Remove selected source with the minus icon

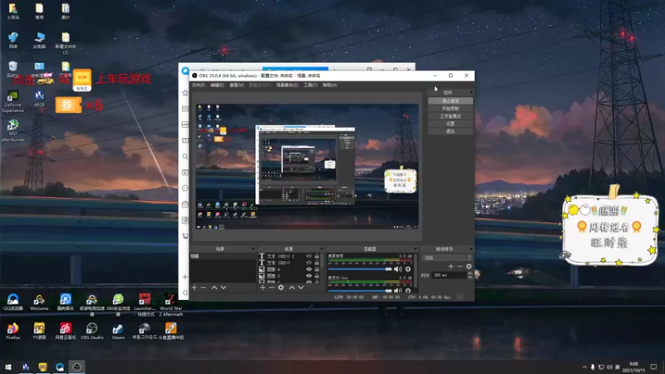pyautogui.click(x=272, y=288)
